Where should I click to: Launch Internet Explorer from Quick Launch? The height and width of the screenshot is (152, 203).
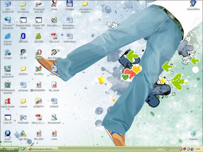23,149
